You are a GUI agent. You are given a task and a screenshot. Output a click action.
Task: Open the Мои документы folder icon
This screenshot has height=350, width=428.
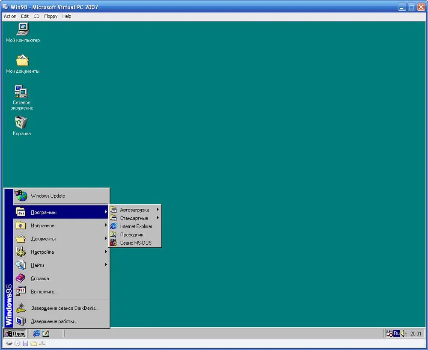click(22, 60)
